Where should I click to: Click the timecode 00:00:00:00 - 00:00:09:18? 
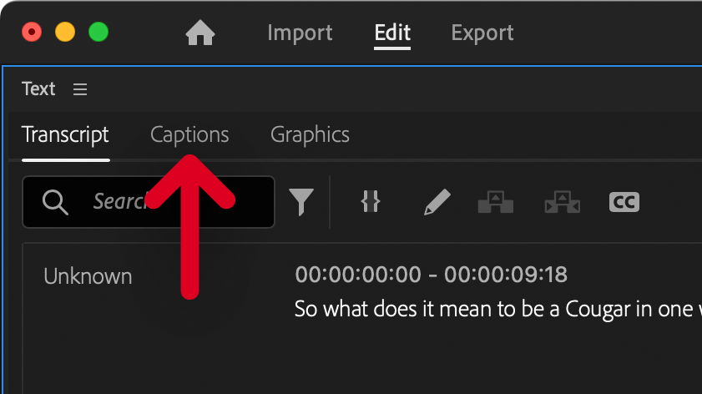431,275
